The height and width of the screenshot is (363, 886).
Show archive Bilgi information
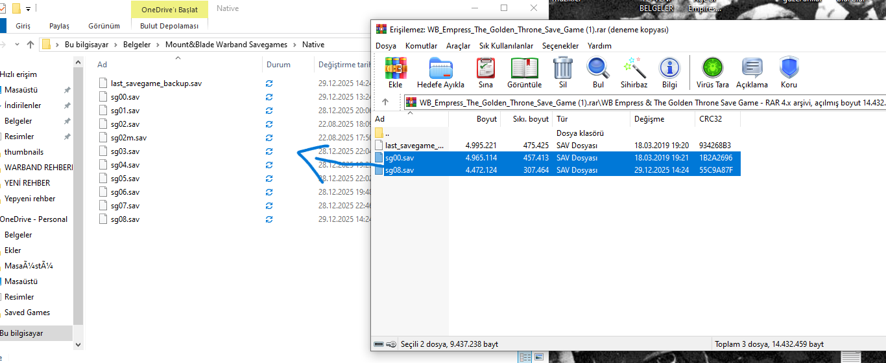pos(669,68)
